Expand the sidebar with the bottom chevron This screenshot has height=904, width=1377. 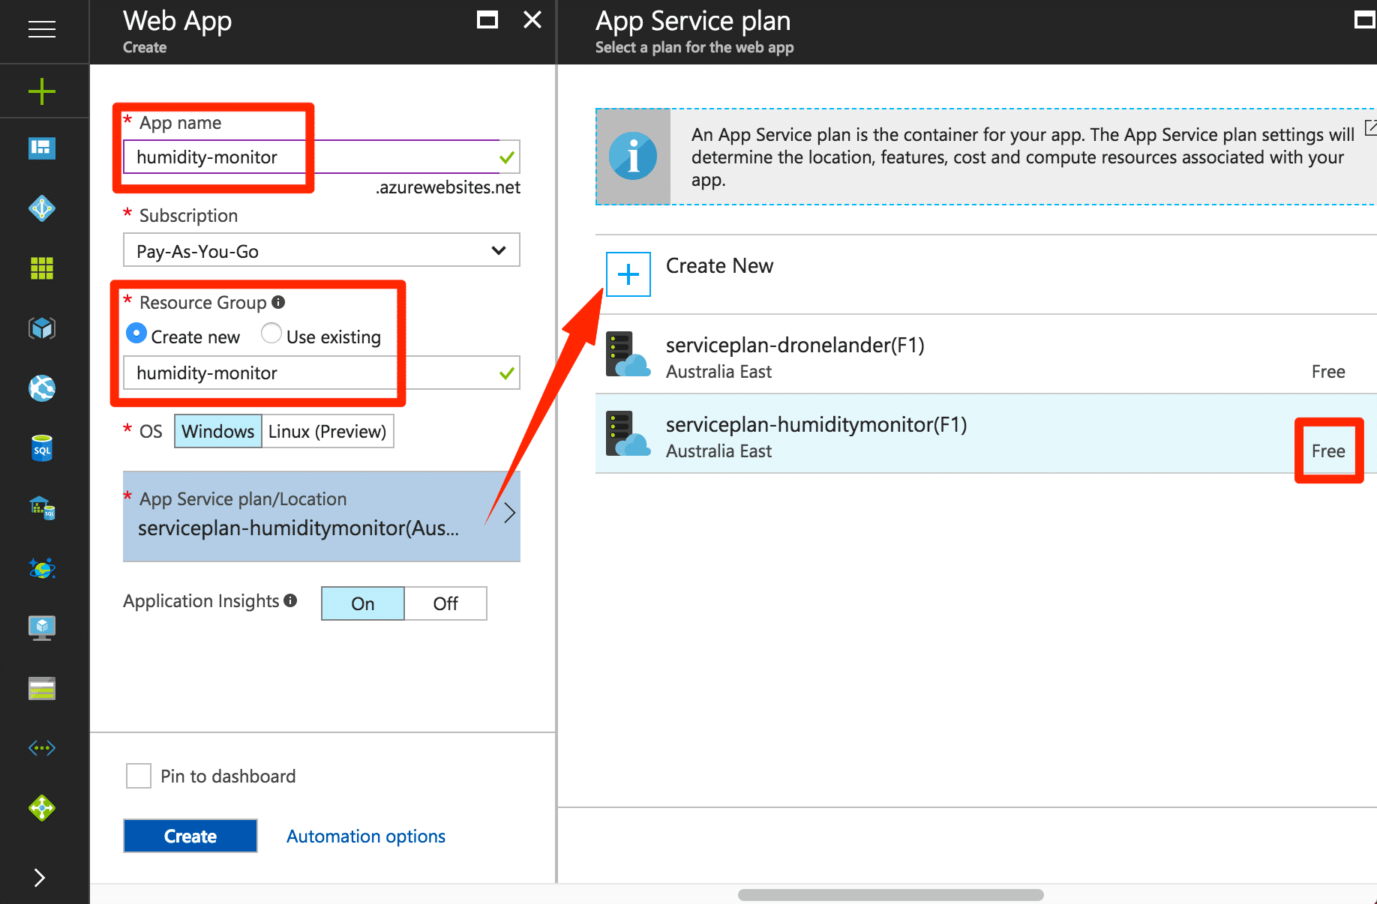click(x=40, y=878)
